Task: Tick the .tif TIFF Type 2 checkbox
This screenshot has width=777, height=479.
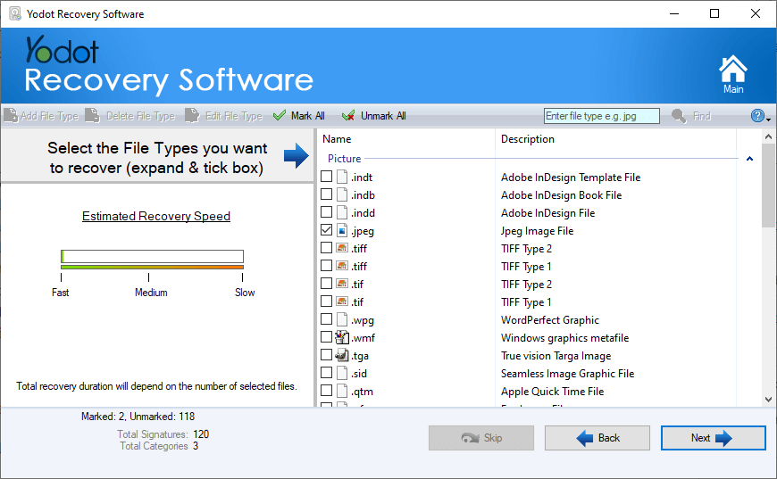Action: [327, 284]
